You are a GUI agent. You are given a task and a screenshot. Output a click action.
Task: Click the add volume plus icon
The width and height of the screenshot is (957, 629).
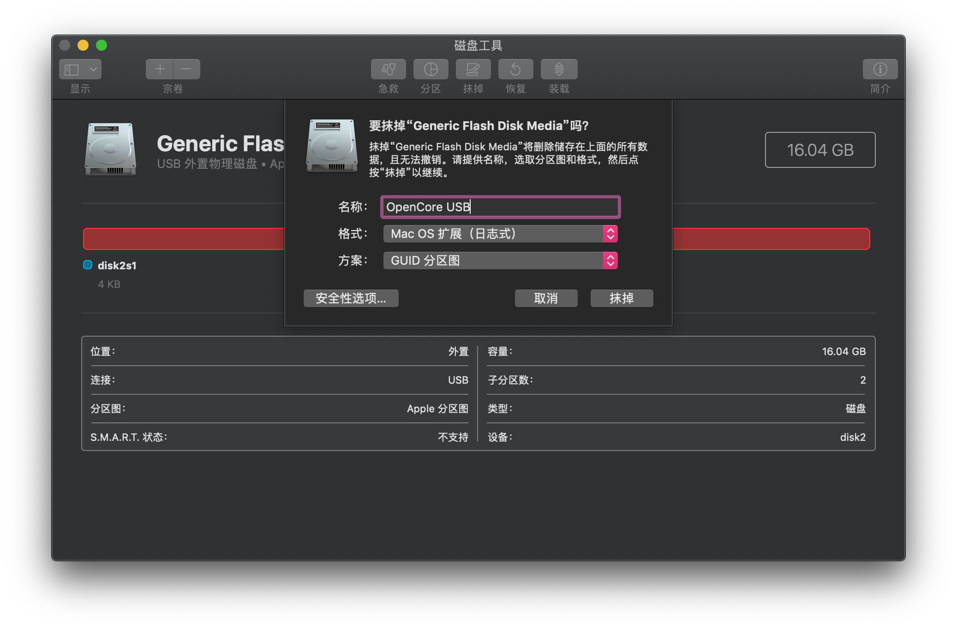(160, 69)
